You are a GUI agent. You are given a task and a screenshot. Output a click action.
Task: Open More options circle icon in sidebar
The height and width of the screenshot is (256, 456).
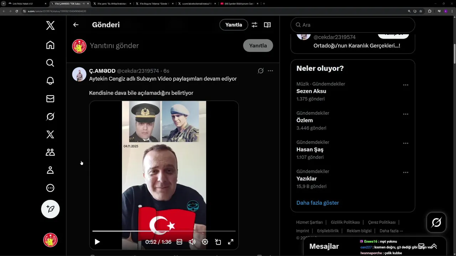(50, 188)
